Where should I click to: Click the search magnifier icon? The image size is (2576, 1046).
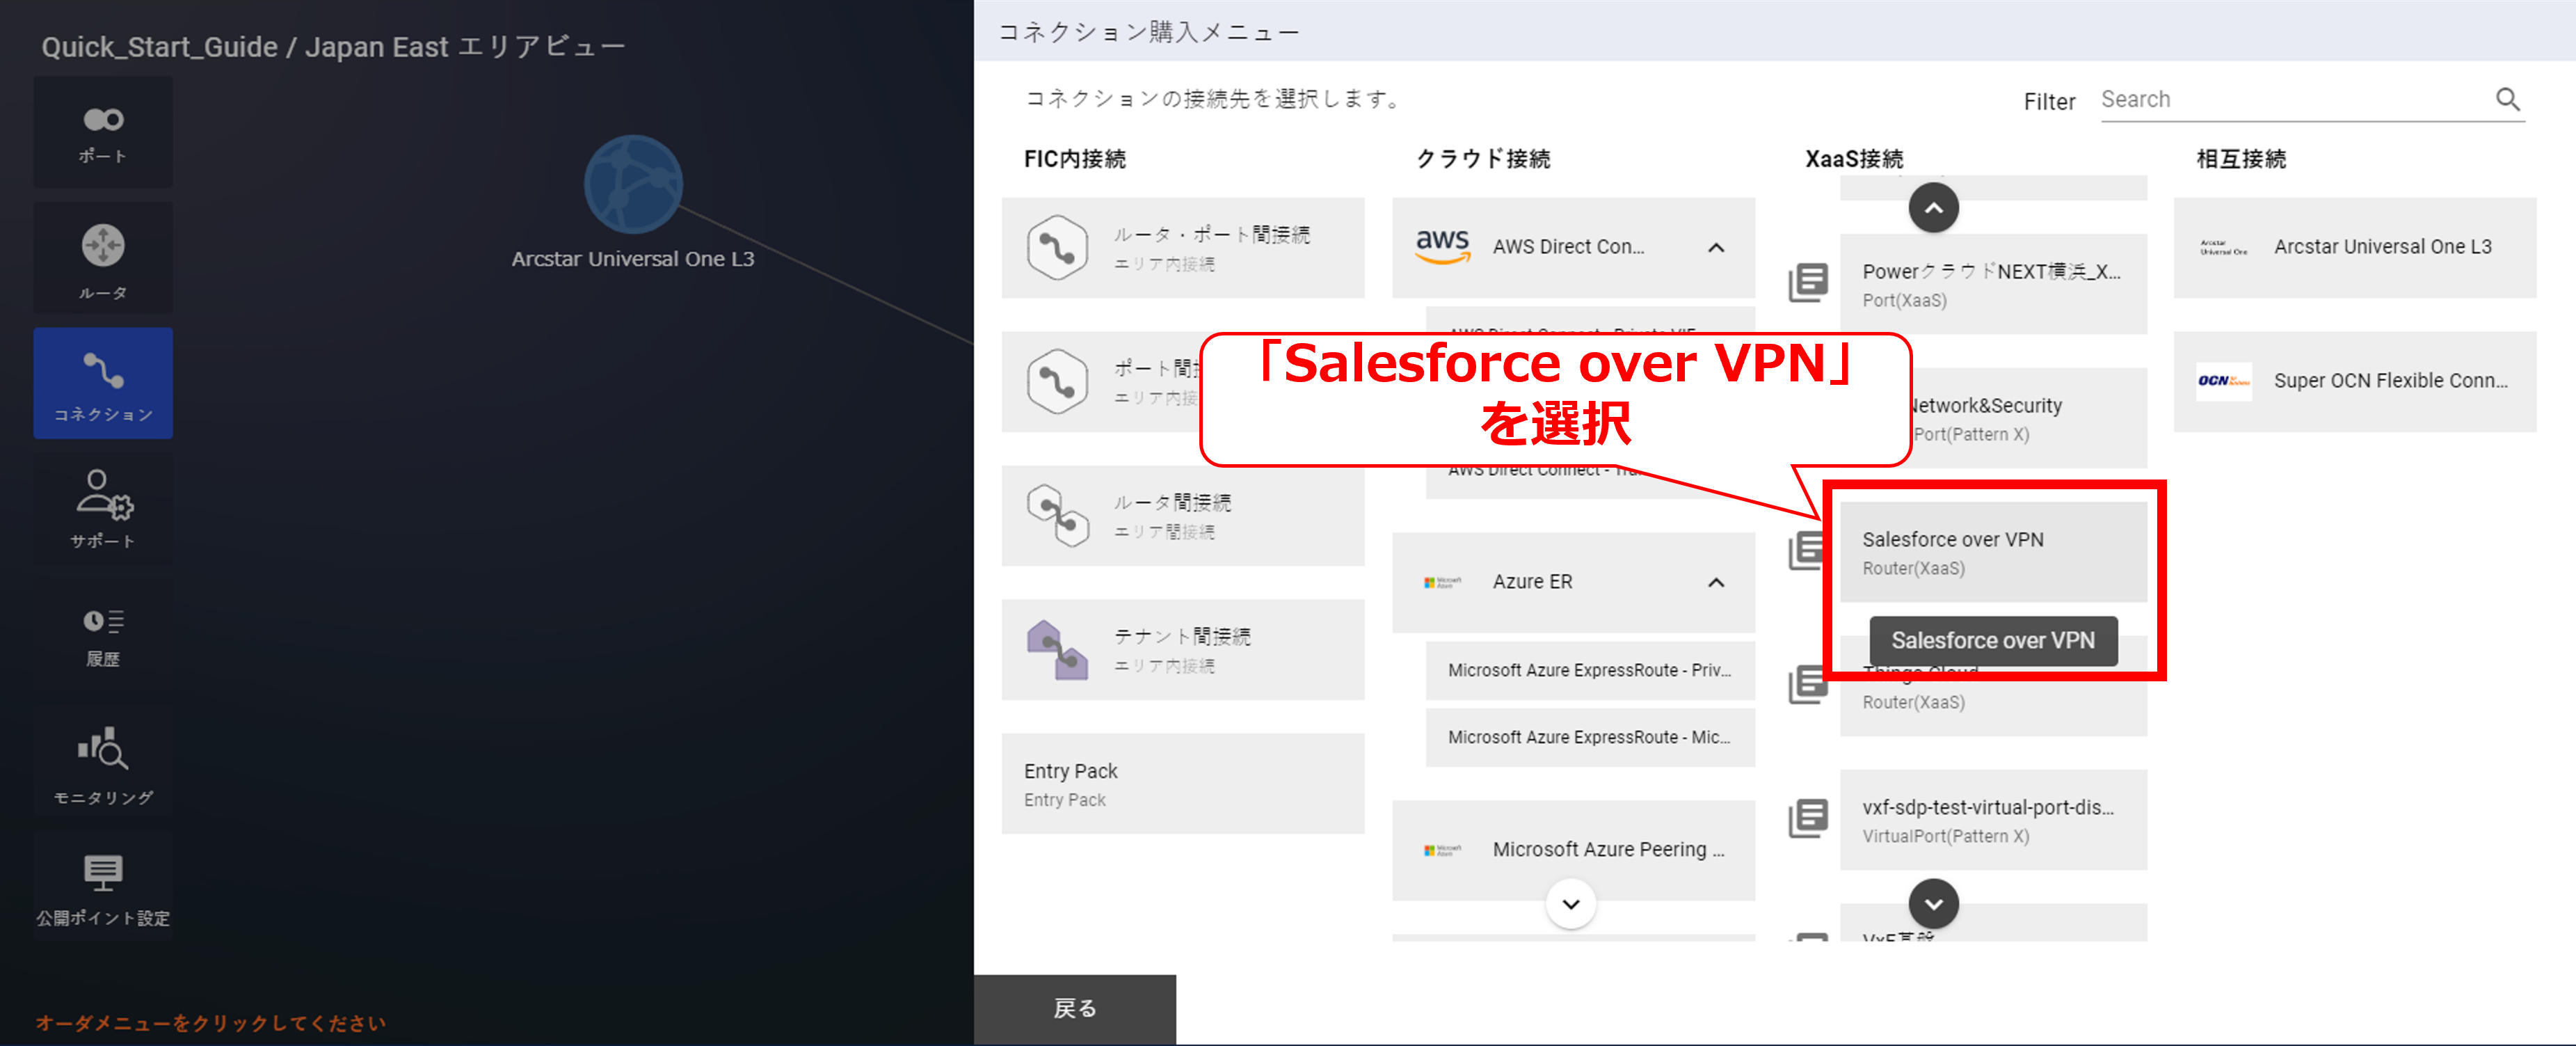point(2508,99)
